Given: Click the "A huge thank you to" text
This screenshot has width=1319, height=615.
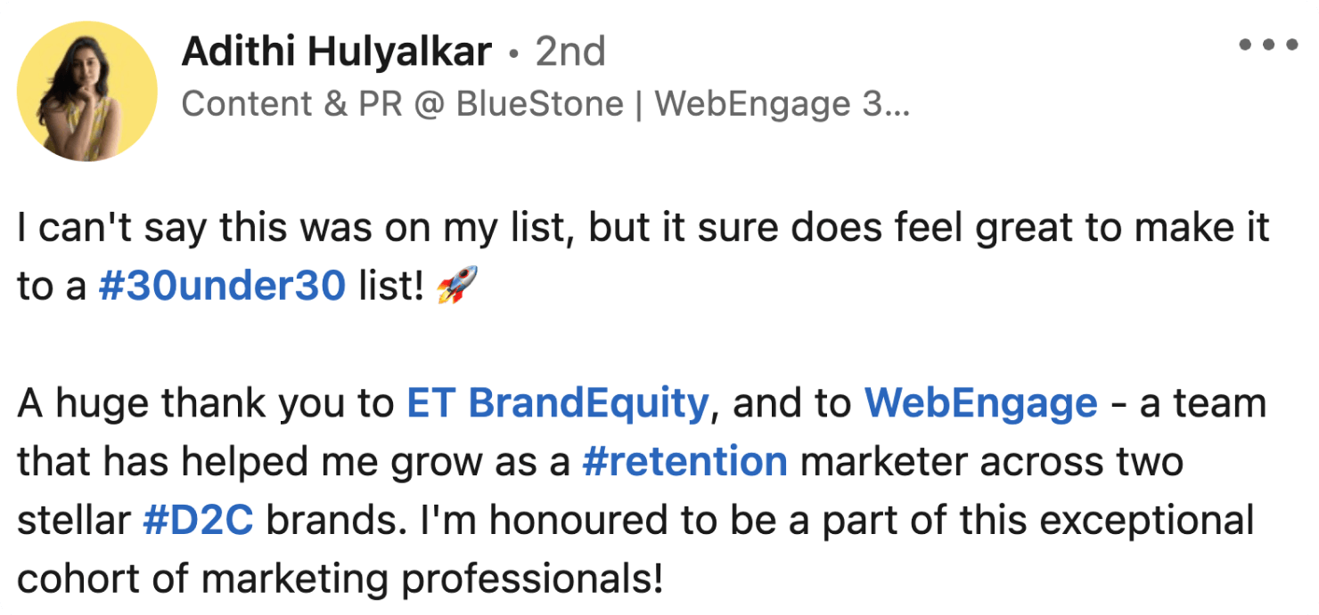Looking at the screenshot, I should tap(205, 404).
